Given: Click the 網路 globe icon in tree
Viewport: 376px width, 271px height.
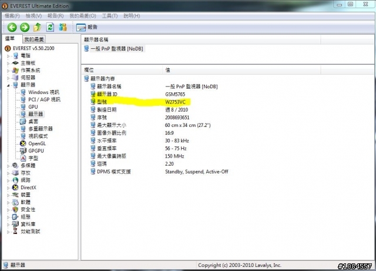Looking at the screenshot, I should [15, 180].
